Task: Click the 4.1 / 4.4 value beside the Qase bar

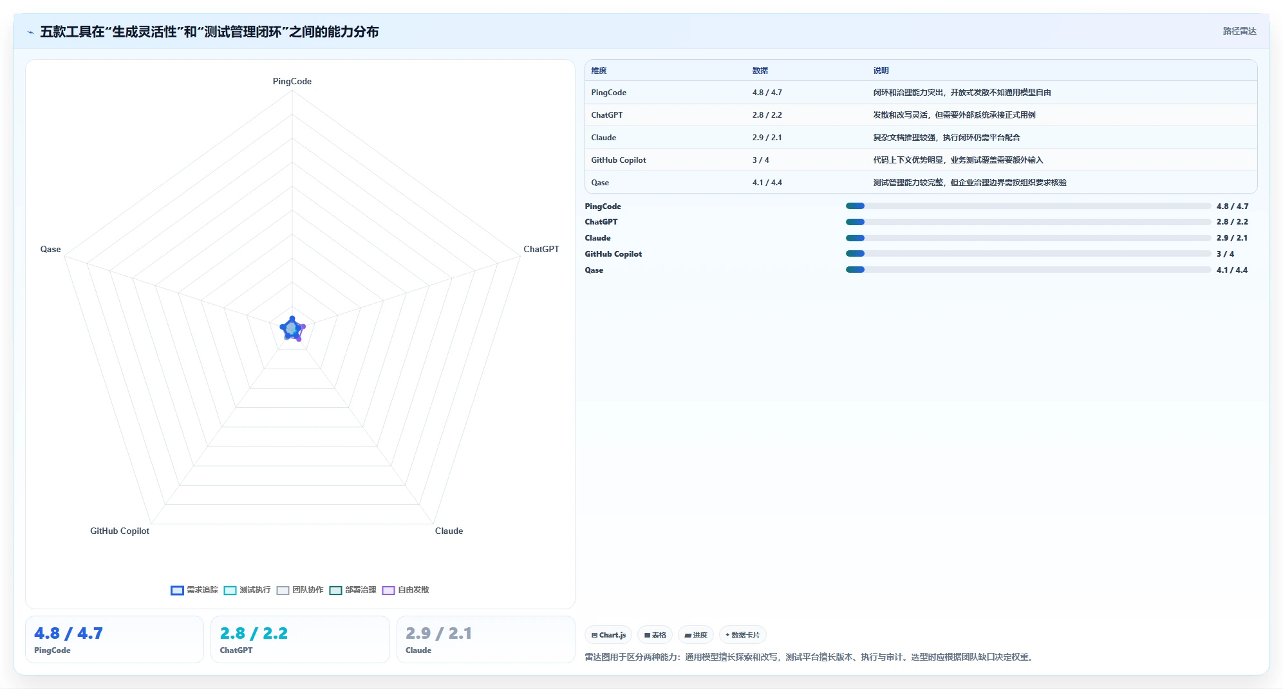Action: [1232, 270]
